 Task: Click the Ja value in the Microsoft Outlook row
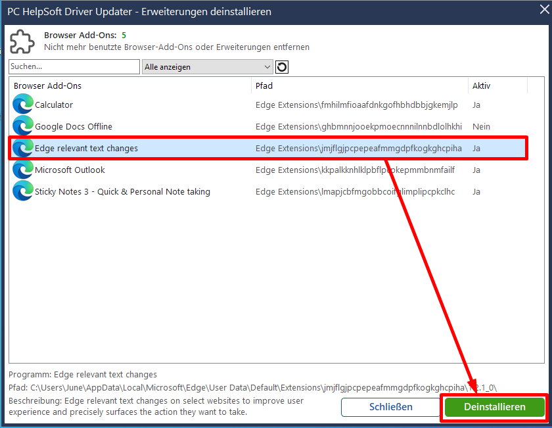click(476, 170)
